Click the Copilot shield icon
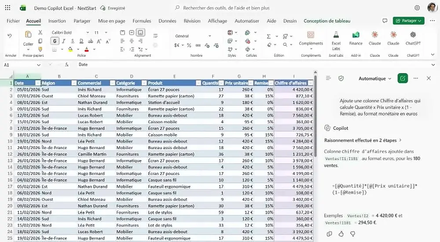 click(x=341, y=78)
